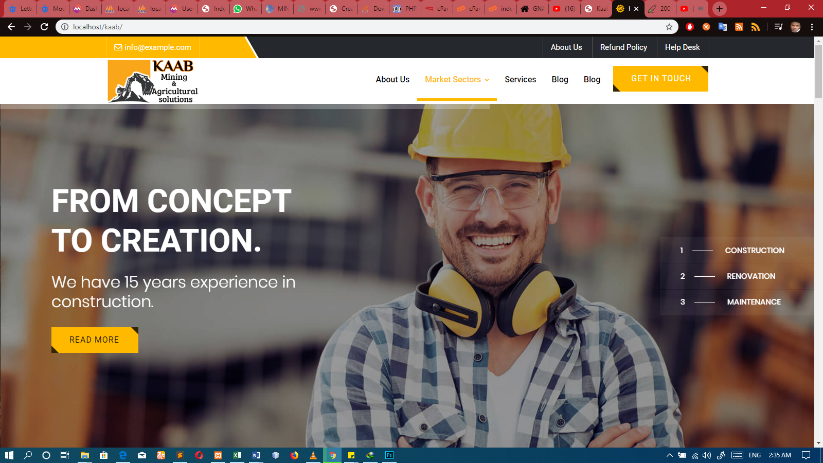Launch VLC from the taskbar

click(313, 455)
